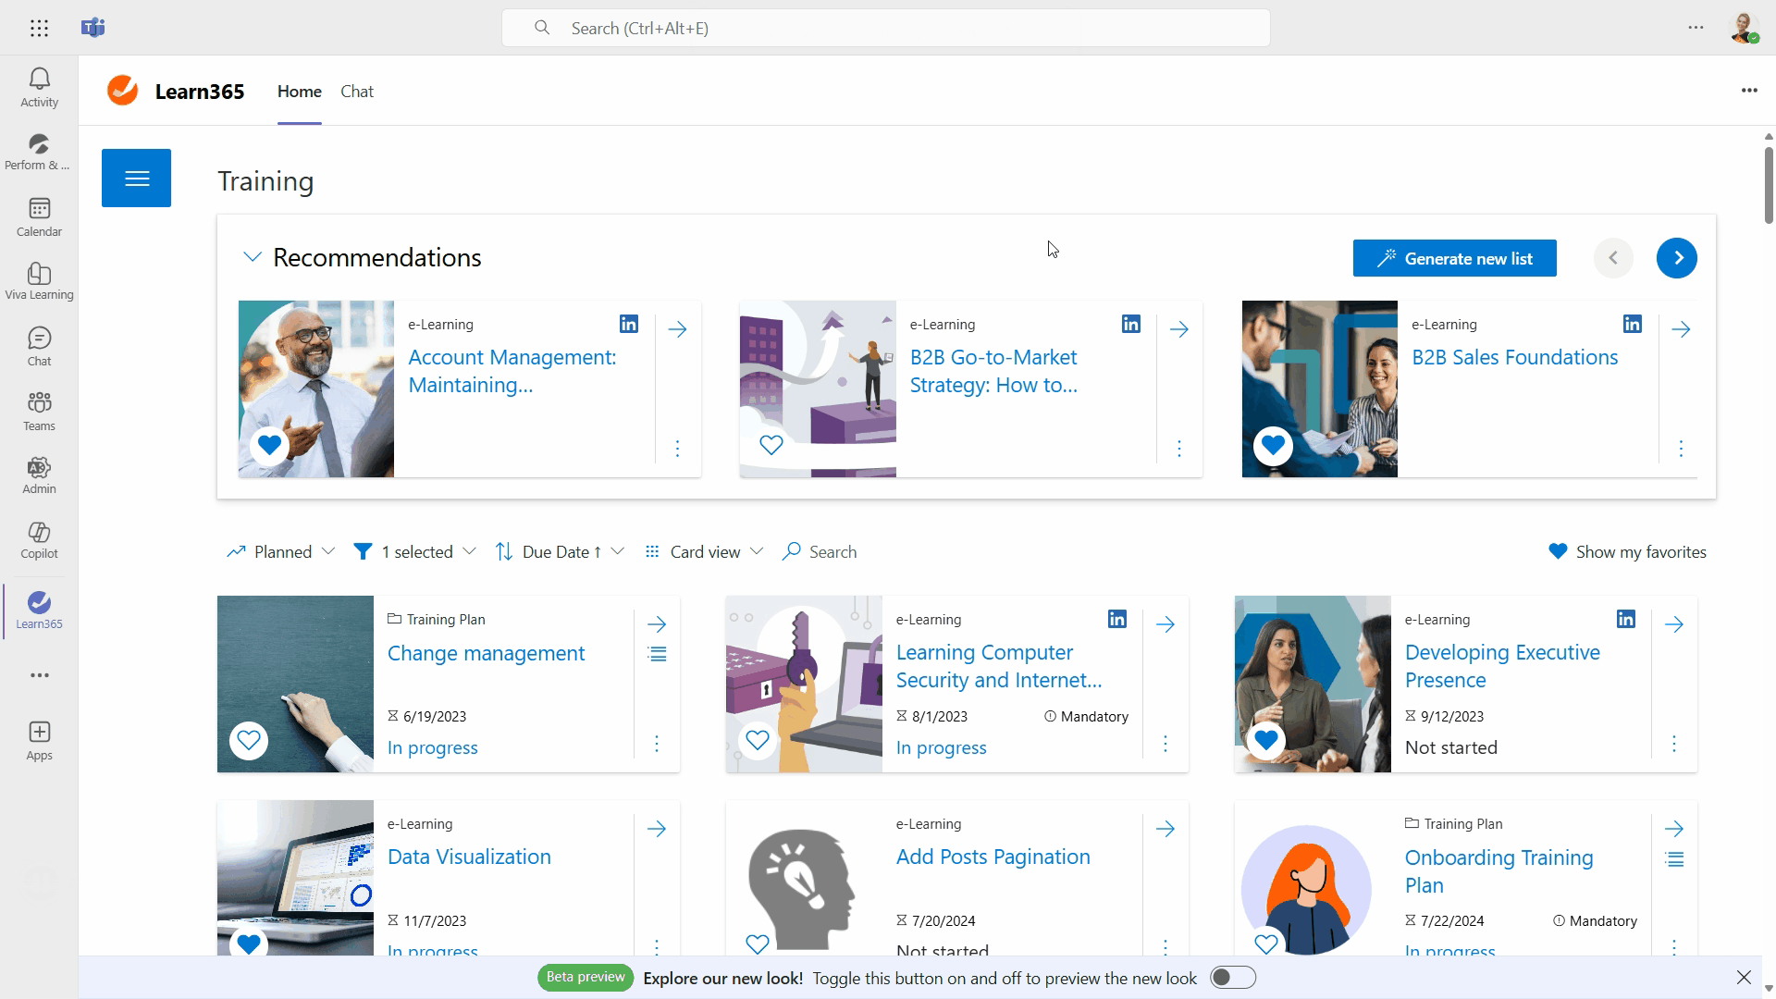The height and width of the screenshot is (999, 1776).
Task: Favorite Learning Computer Security heart
Action: 758,740
